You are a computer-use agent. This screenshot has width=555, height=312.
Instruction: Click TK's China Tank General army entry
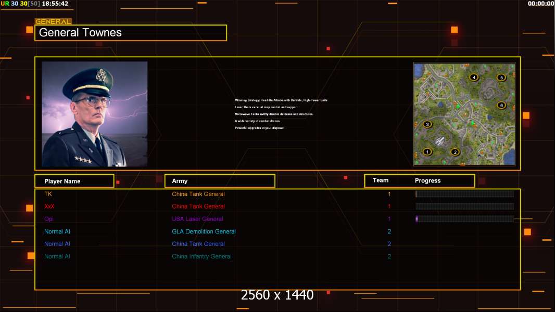click(198, 194)
